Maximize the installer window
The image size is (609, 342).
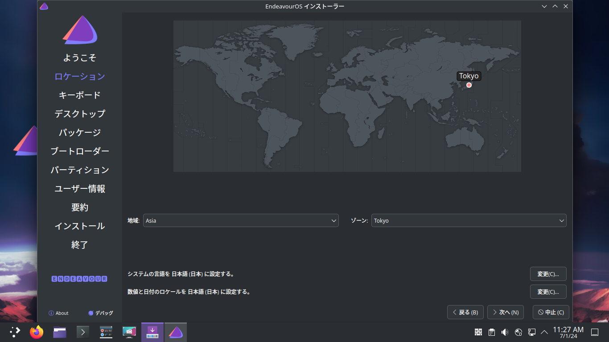click(555, 6)
